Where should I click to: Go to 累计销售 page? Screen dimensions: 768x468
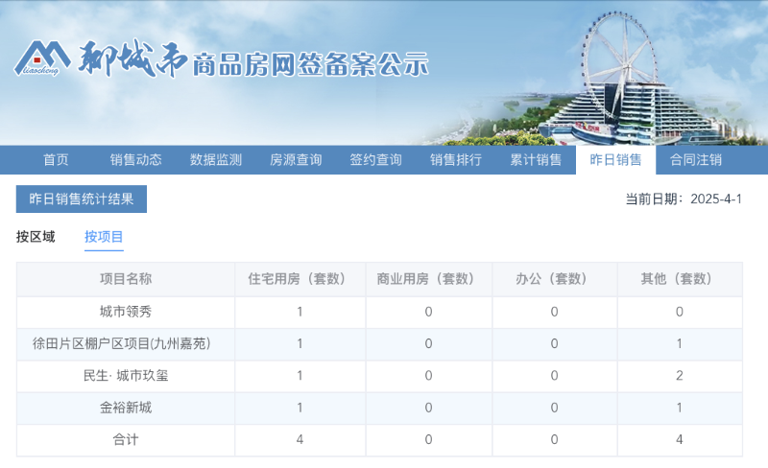[536, 159]
